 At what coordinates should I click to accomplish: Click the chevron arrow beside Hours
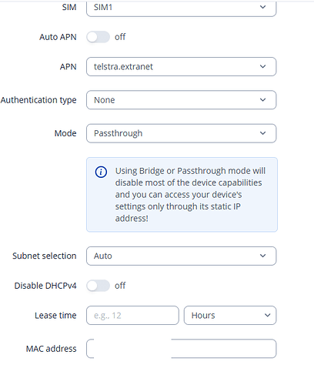[x=268, y=315]
